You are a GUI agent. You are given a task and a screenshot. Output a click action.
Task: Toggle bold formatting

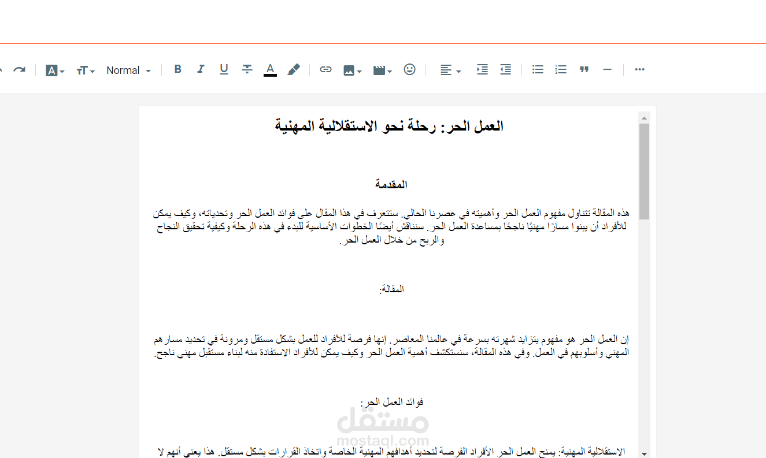pyautogui.click(x=178, y=69)
